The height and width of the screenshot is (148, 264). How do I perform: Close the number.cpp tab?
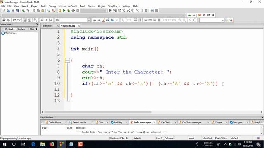click(x=79, y=26)
